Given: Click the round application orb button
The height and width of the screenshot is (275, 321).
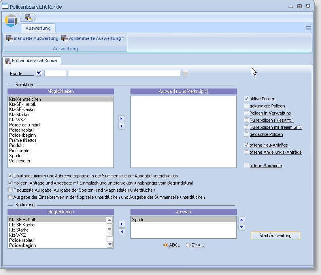Looking at the screenshot, I should click(x=11, y=20).
